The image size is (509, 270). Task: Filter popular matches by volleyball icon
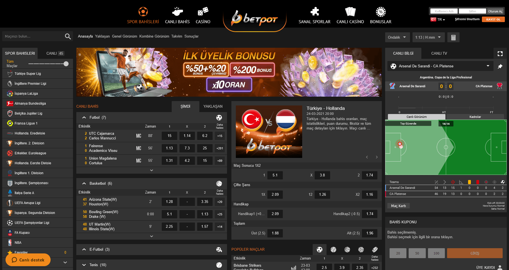(361, 250)
